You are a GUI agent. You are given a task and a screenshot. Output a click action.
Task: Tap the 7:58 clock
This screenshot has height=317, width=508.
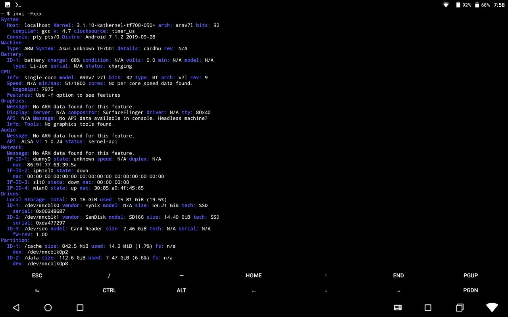click(499, 5)
